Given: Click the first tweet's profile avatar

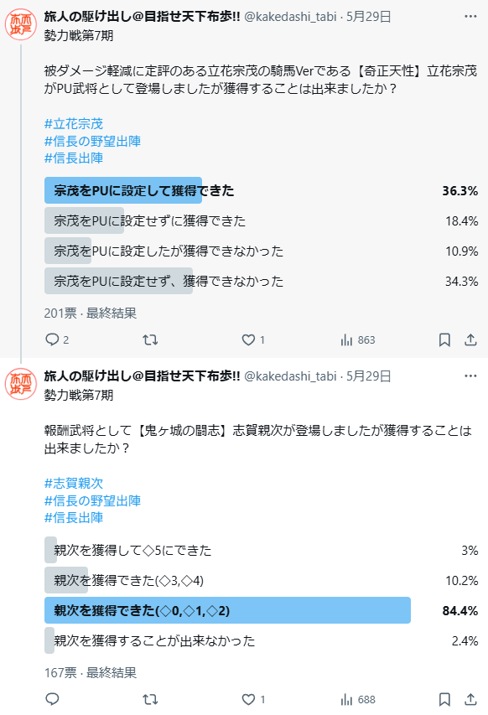Looking at the screenshot, I should pyautogui.click(x=20, y=24).
